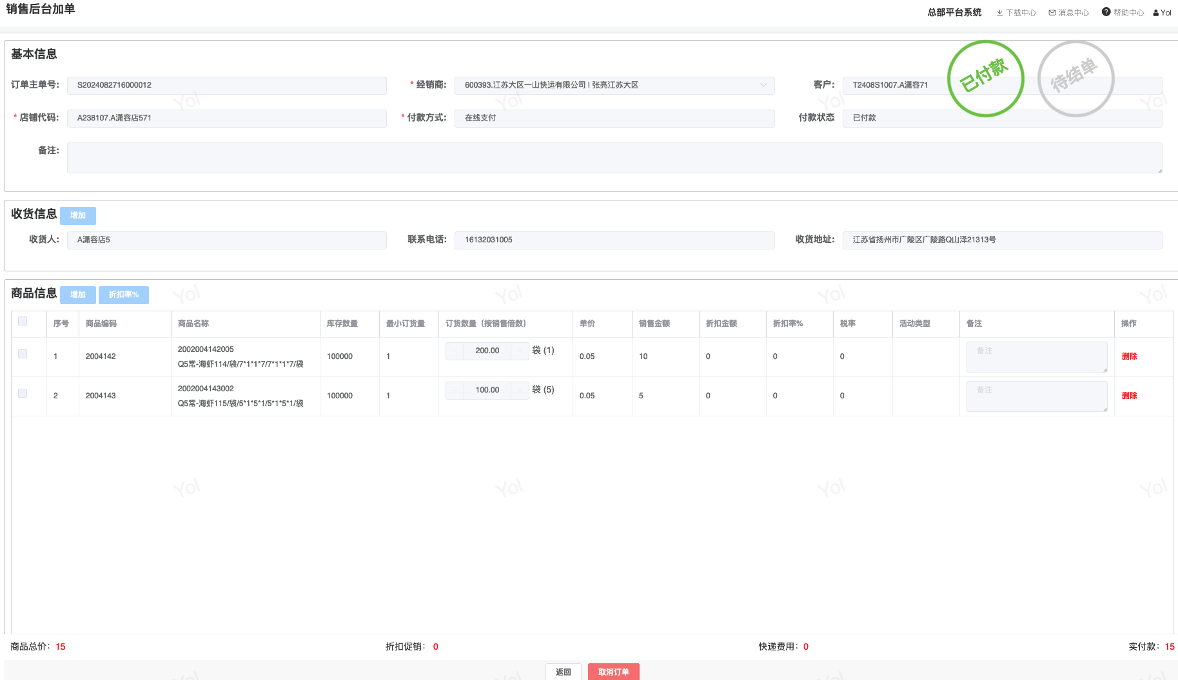Viewport: 1178px width, 680px height.
Task: Decrease quantity for product 2004142
Action: 455,351
